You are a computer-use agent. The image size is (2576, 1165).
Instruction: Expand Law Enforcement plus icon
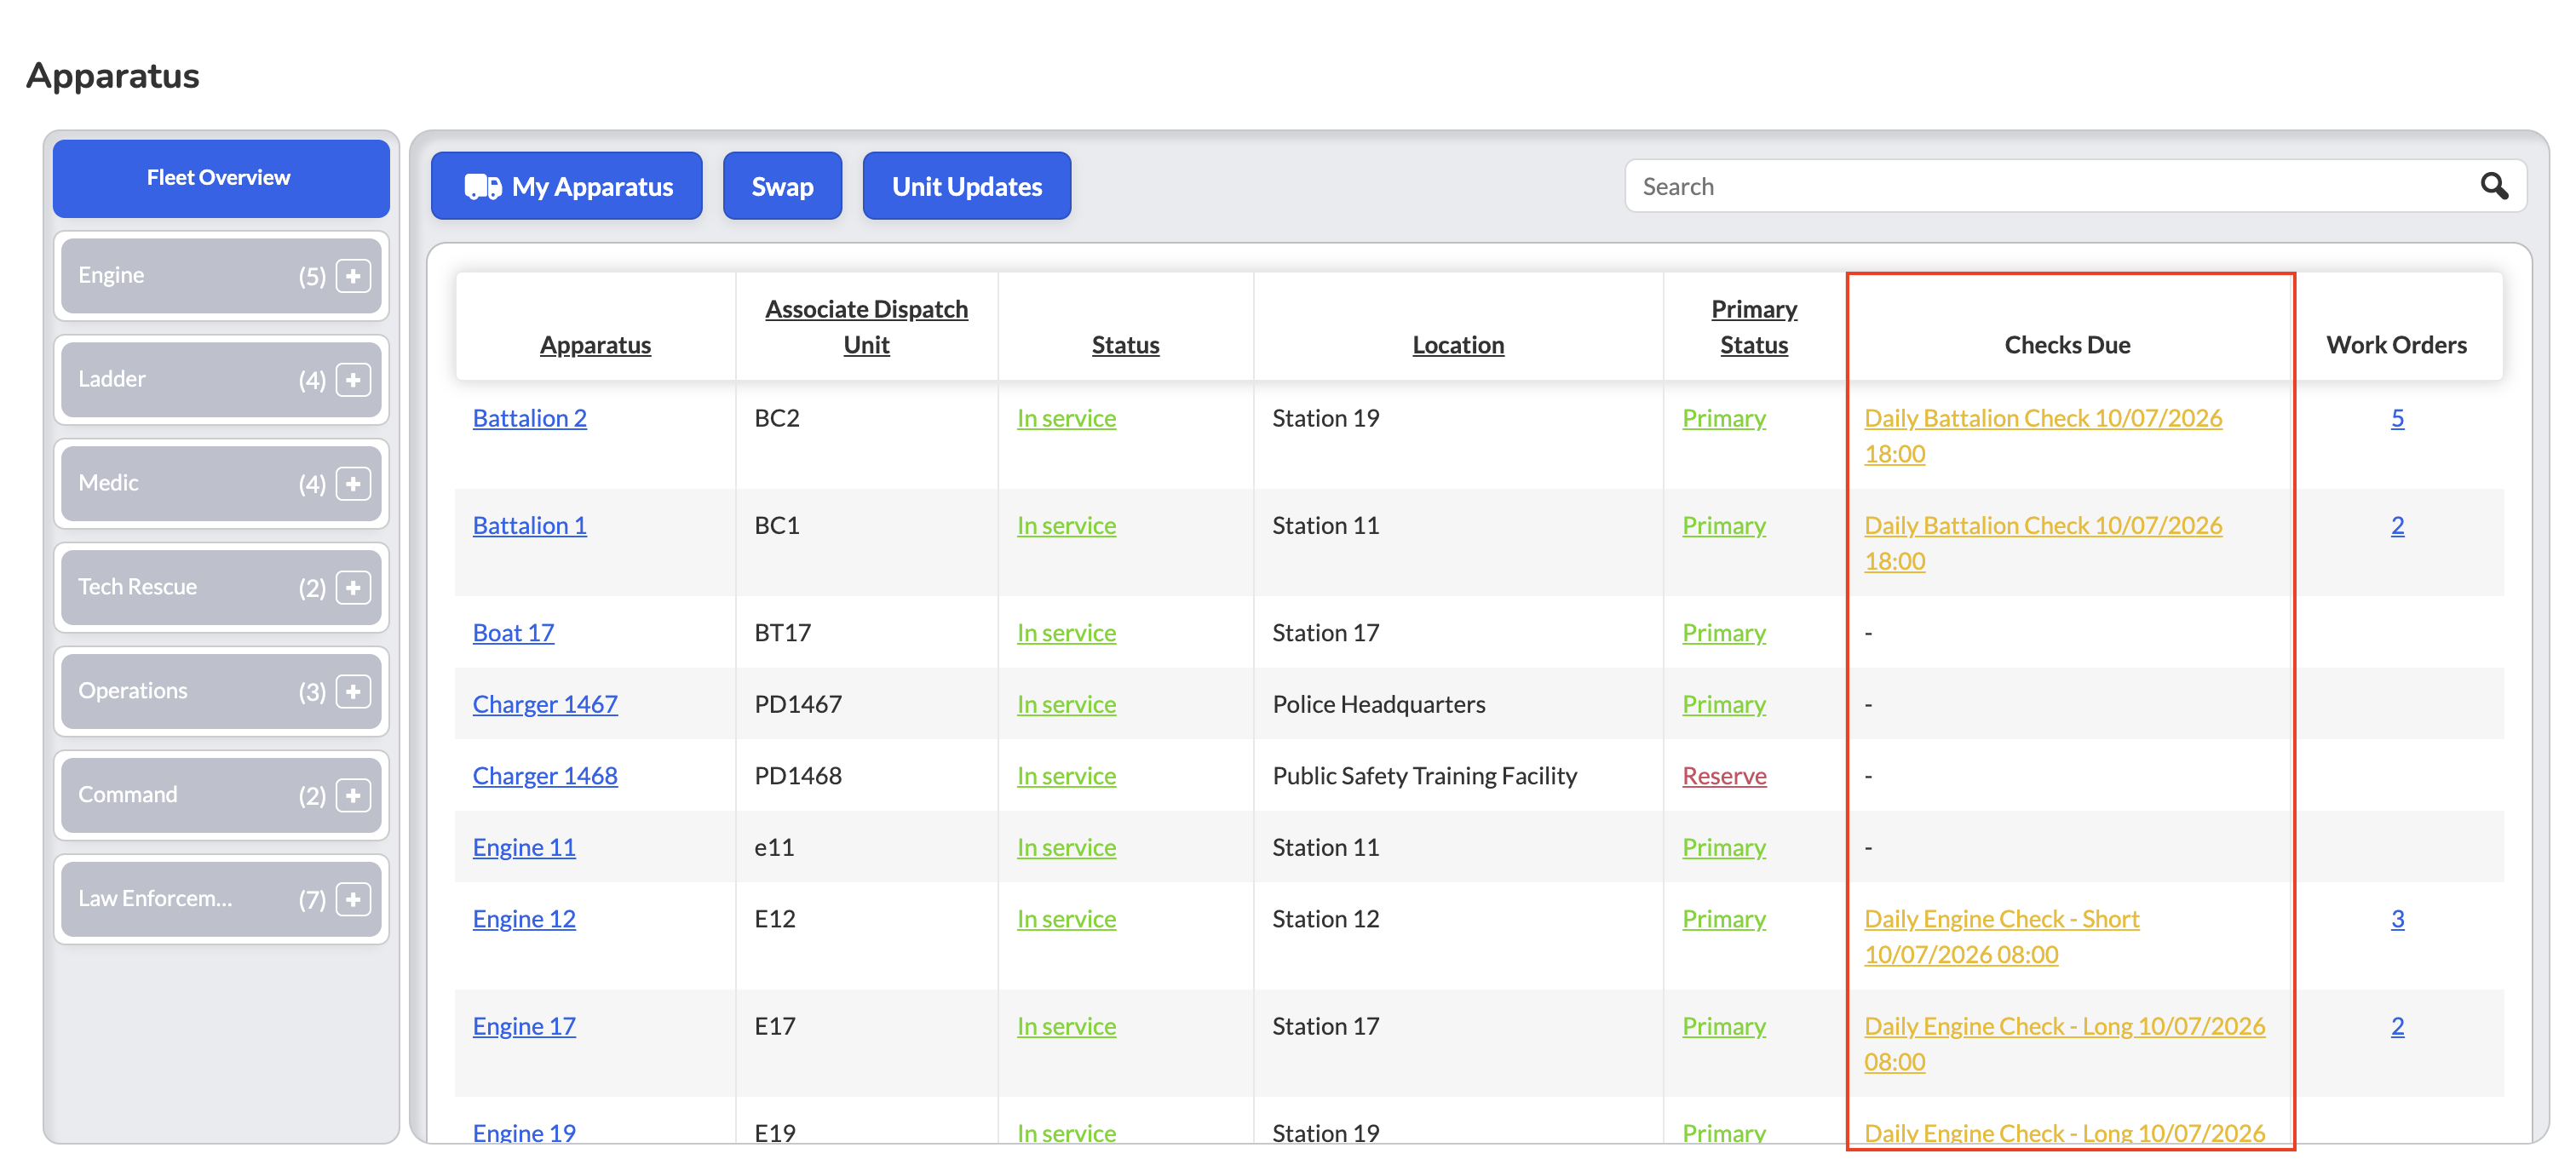click(x=353, y=900)
